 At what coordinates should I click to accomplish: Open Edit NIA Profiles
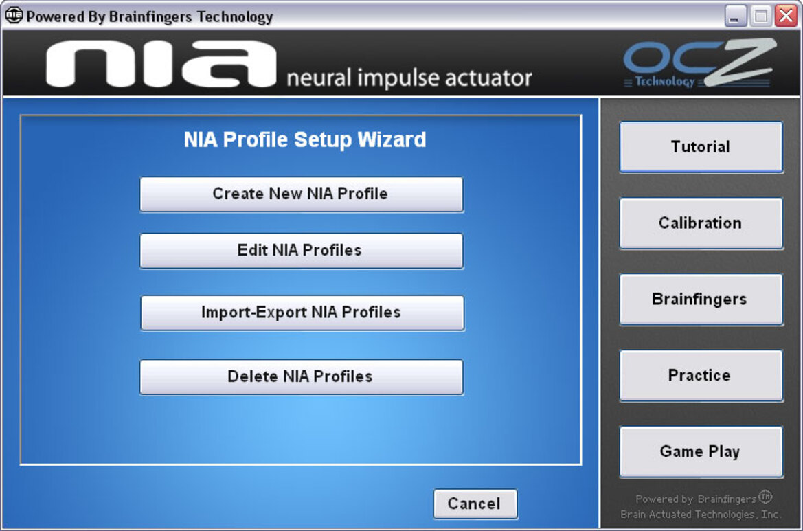301,251
